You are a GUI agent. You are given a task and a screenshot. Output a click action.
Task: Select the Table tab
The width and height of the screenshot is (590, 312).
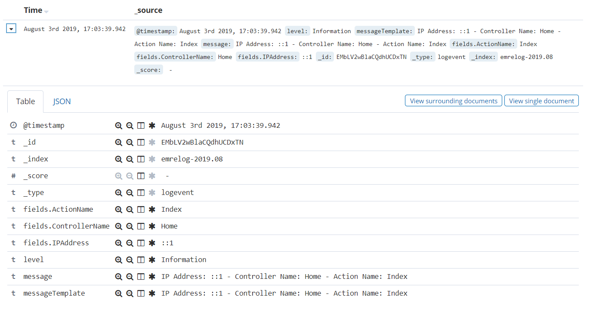(25, 101)
